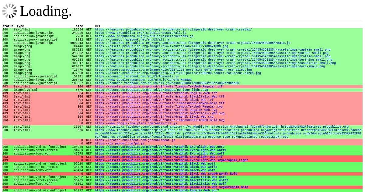The image size is (365, 192).
Task: Select the size value 91222
Action: click(x=78, y=190)
